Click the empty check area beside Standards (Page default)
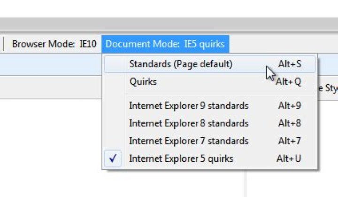The width and height of the screenshot is (338, 197). pos(113,64)
